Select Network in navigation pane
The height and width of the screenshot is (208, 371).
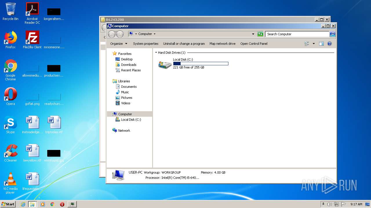click(x=124, y=131)
